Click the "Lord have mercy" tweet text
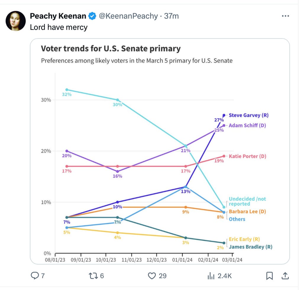Screen dimensions: 308x290 click(59, 27)
